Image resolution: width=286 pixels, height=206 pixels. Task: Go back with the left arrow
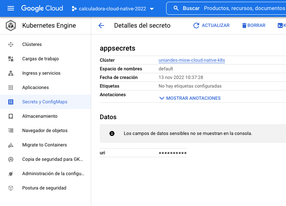coord(101,25)
